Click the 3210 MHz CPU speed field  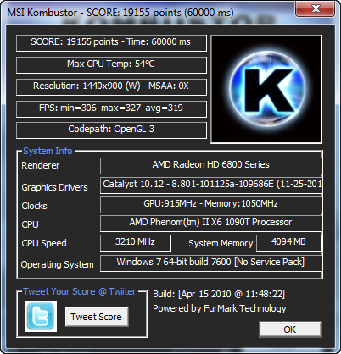click(136, 243)
